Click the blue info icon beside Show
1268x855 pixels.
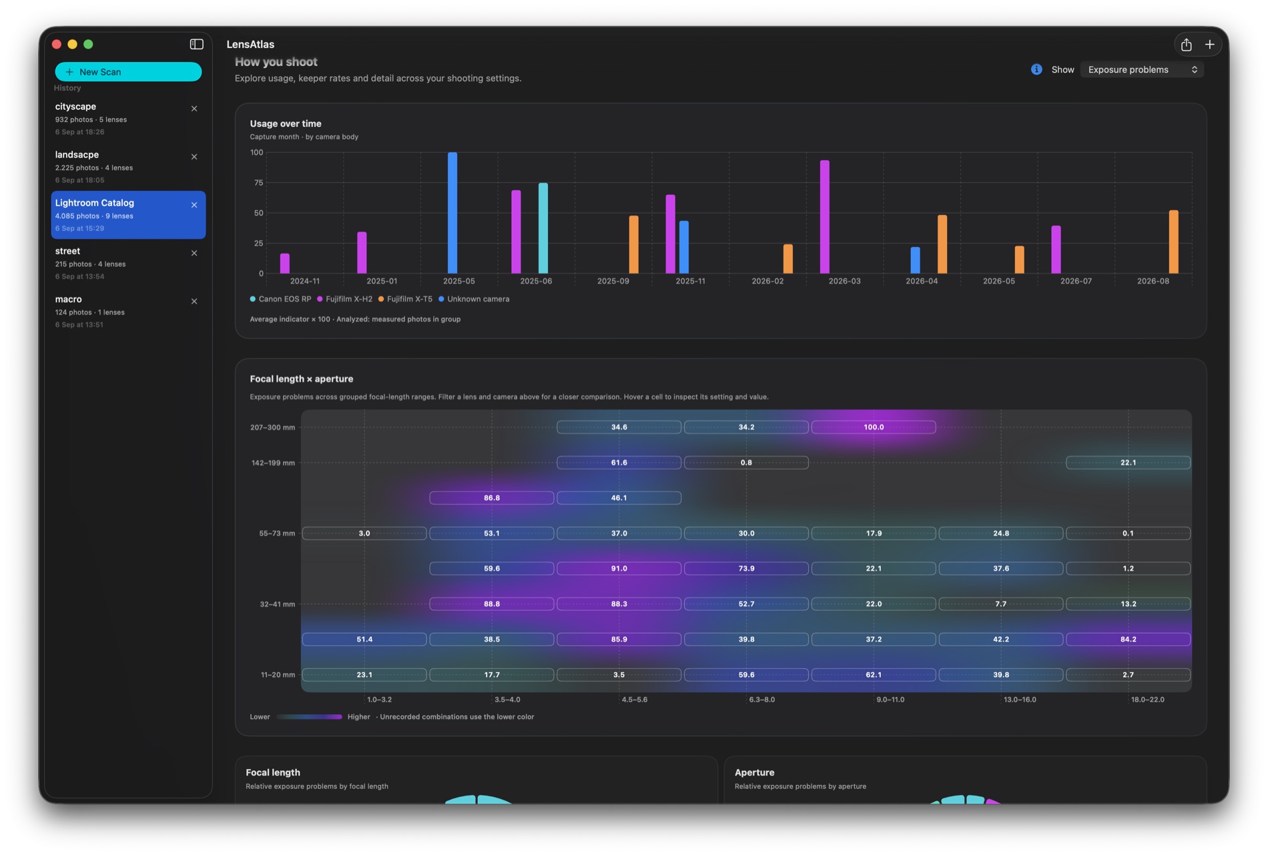pyautogui.click(x=1036, y=69)
